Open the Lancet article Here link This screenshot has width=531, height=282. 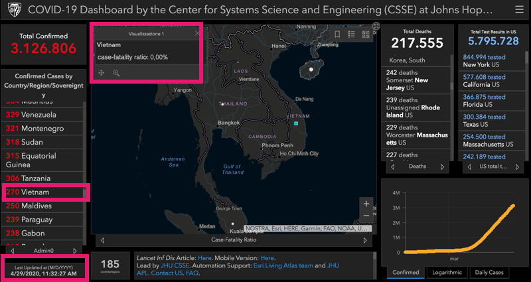click(x=204, y=258)
